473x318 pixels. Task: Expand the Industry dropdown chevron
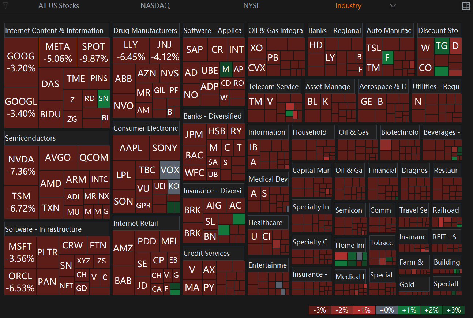coord(393,6)
